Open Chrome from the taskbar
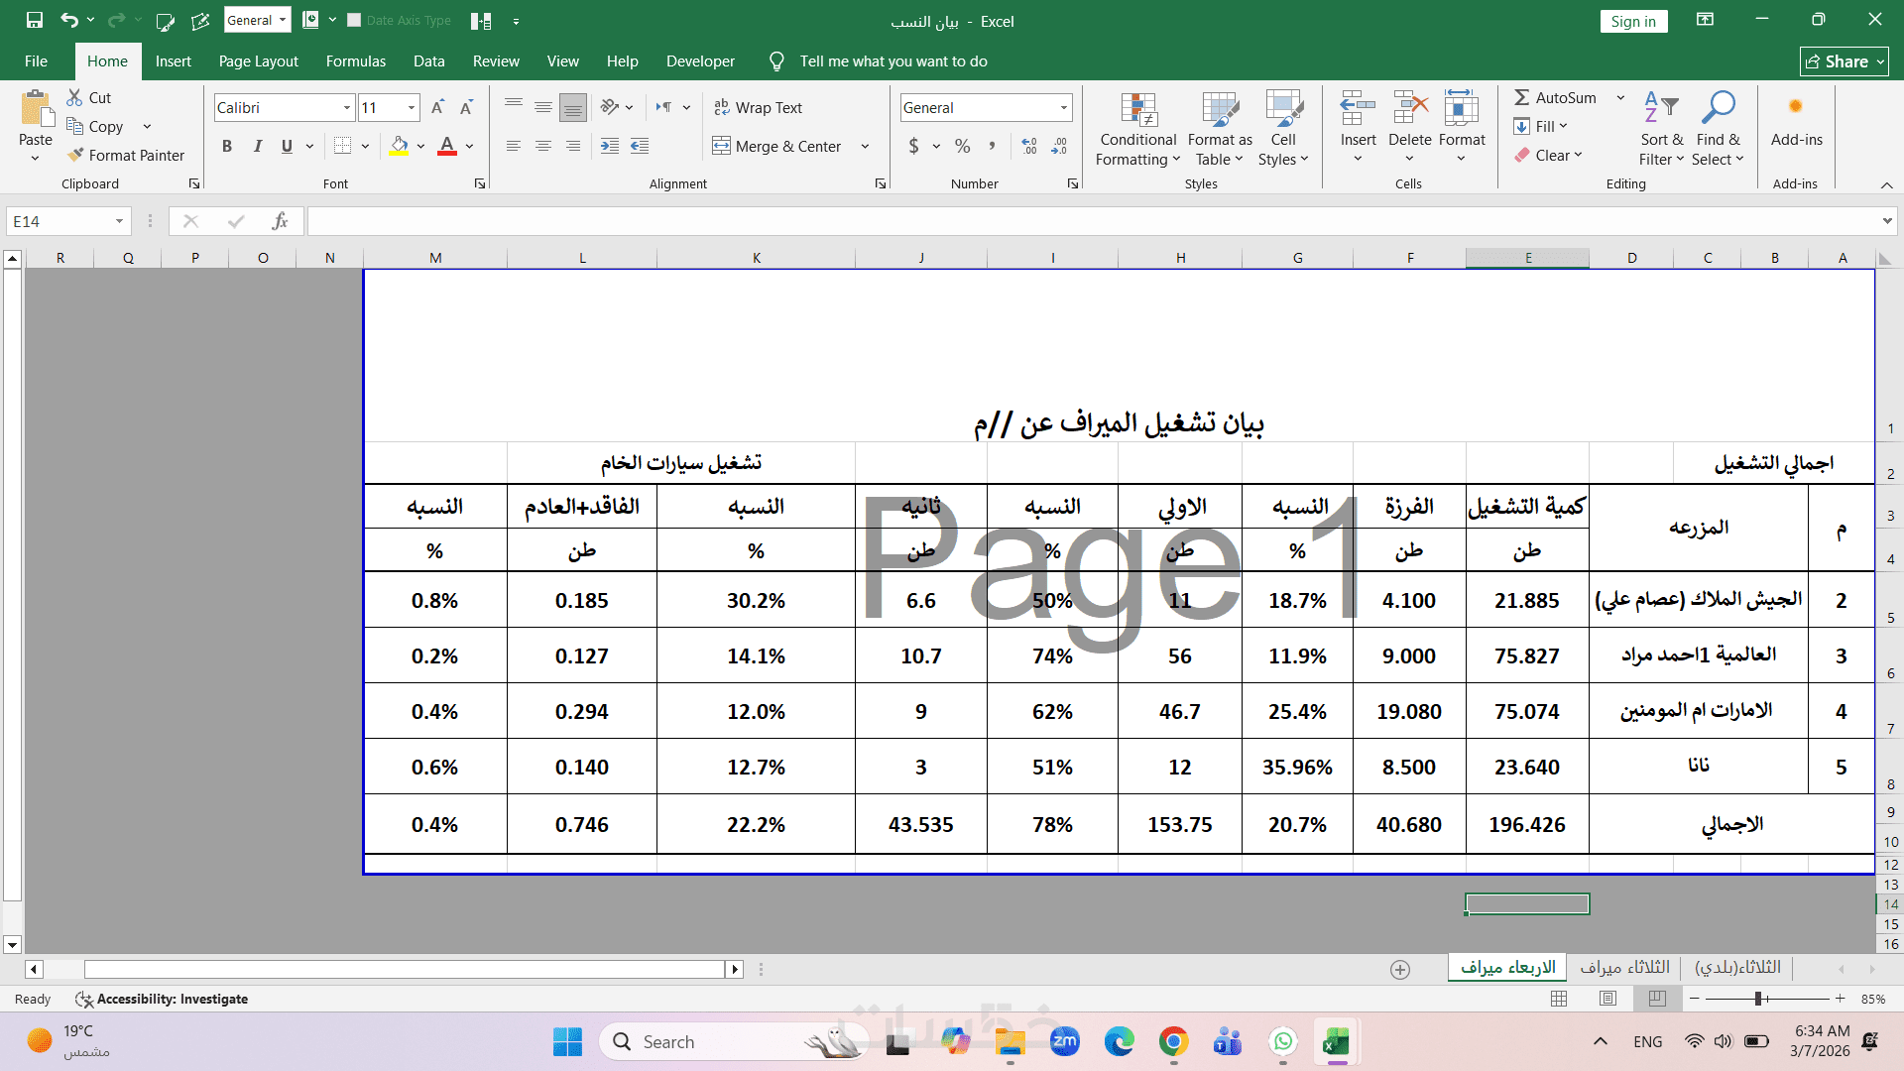The width and height of the screenshot is (1904, 1071). click(1173, 1041)
